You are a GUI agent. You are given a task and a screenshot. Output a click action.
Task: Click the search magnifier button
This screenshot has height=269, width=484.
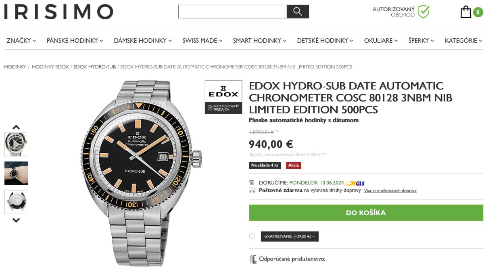coord(298,12)
